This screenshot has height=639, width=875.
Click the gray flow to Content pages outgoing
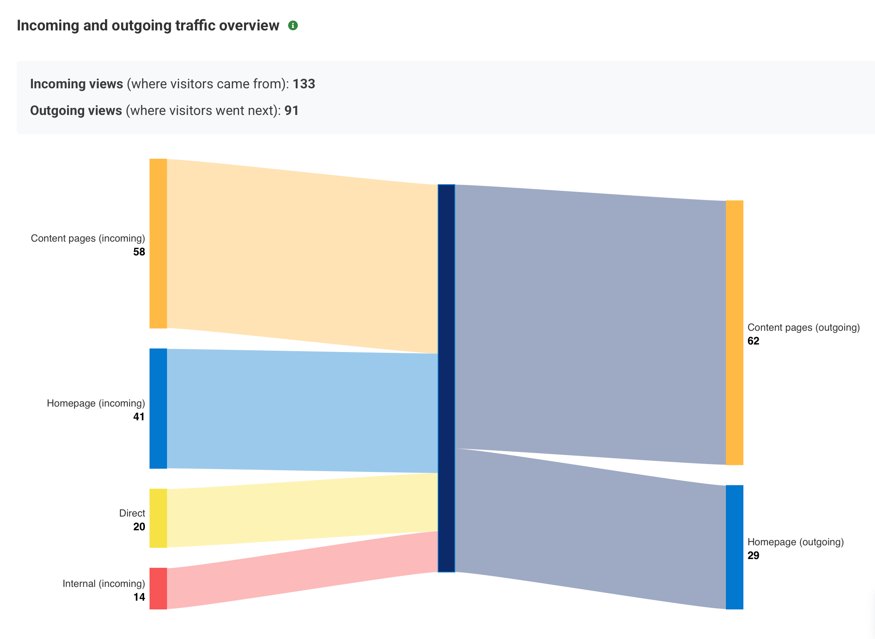(x=590, y=324)
